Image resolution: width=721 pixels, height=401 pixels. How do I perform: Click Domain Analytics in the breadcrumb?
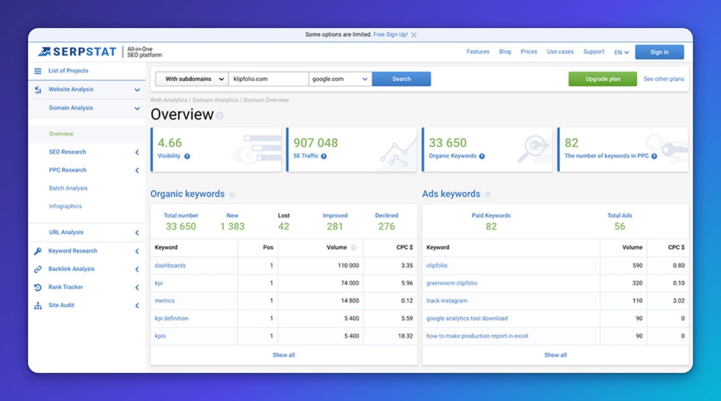(x=215, y=100)
